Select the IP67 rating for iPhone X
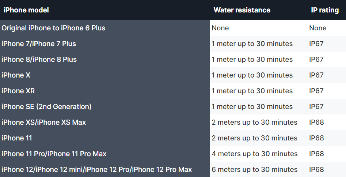346x177 pixels. click(316, 75)
